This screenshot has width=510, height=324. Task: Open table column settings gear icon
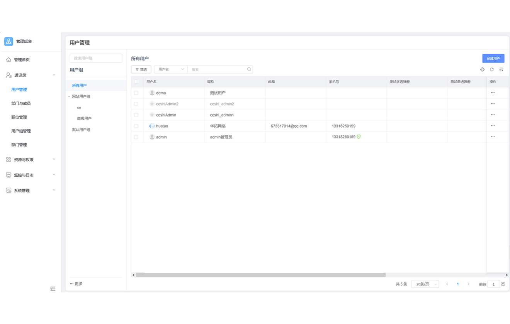pyautogui.click(x=482, y=69)
